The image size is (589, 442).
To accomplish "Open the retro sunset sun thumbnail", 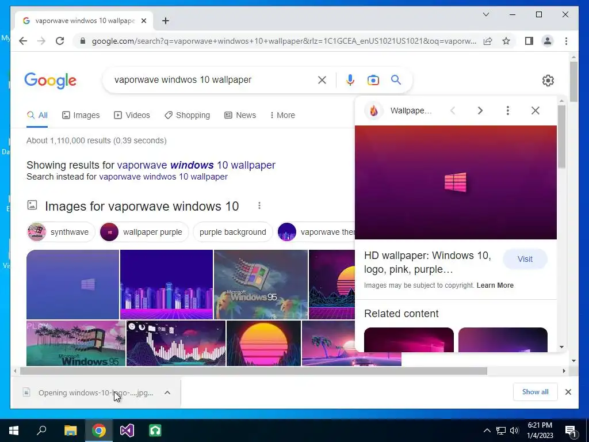I will 263,343.
